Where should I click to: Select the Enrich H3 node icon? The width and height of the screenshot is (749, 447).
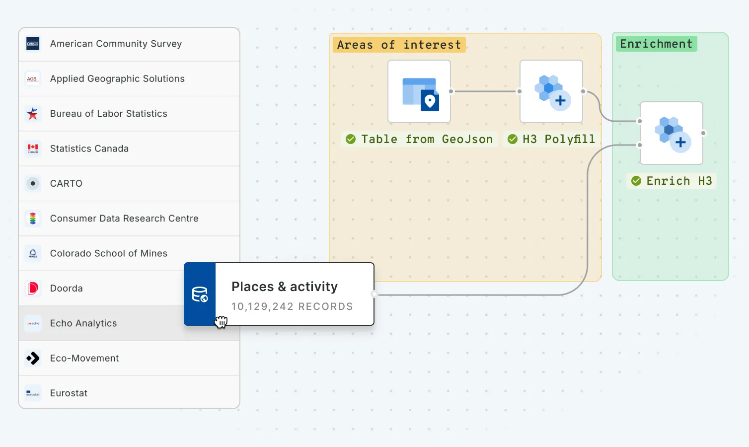click(671, 133)
